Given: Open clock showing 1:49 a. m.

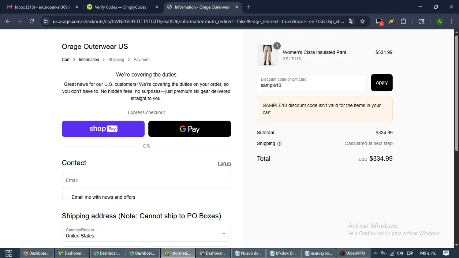Looking at the screenshot, I should 427,253.
